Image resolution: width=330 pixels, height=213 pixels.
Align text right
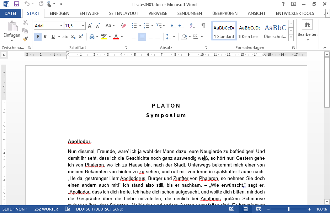pos(150,37)
